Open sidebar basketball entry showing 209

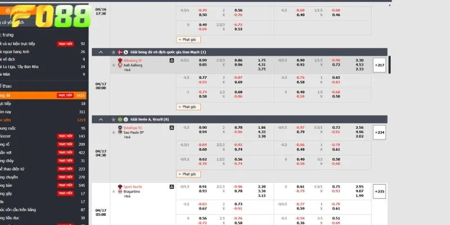pyautogui.click(x=43, y=145)
